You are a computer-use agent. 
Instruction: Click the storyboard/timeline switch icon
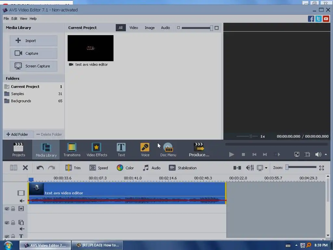(237, 168)
